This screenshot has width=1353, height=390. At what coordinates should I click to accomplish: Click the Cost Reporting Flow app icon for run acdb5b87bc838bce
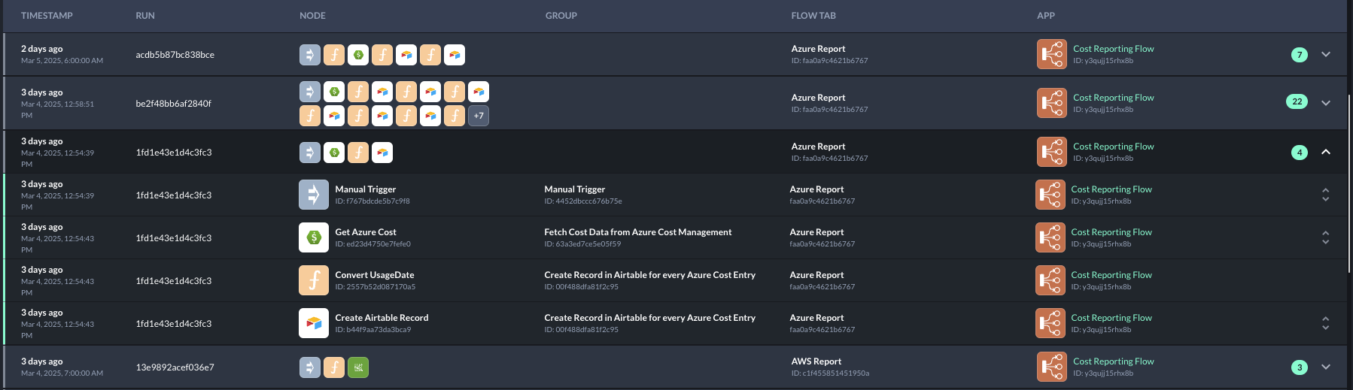coord(1051,55)
